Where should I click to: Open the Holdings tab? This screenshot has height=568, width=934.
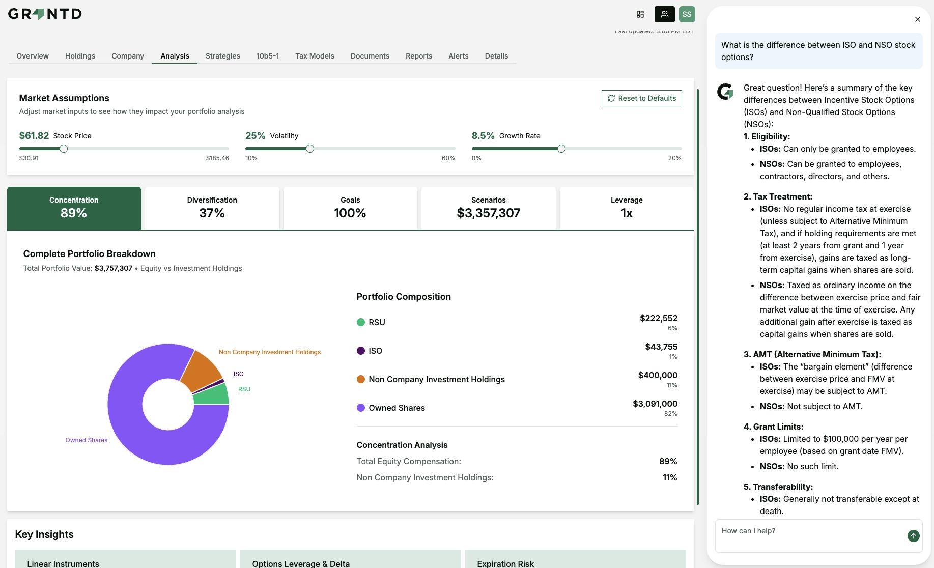click(80, 56)
